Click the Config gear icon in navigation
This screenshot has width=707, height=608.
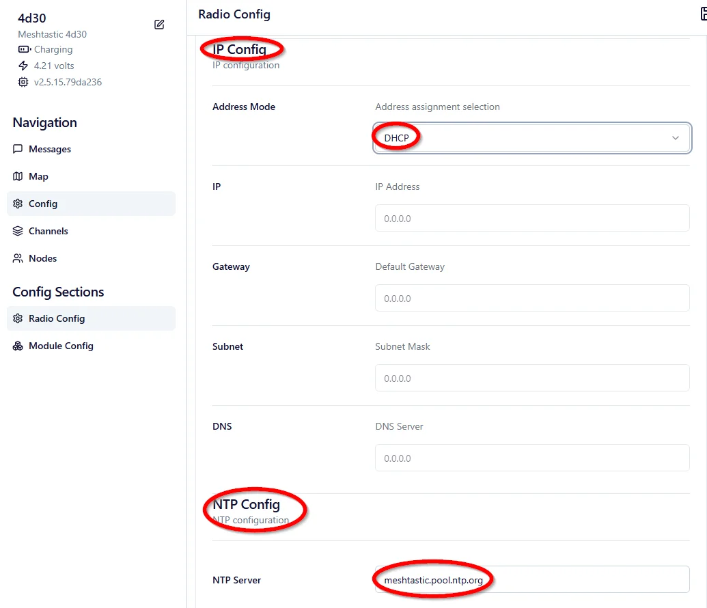point(18,204)
